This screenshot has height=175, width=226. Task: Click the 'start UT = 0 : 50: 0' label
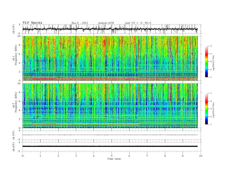coord(138,23)
